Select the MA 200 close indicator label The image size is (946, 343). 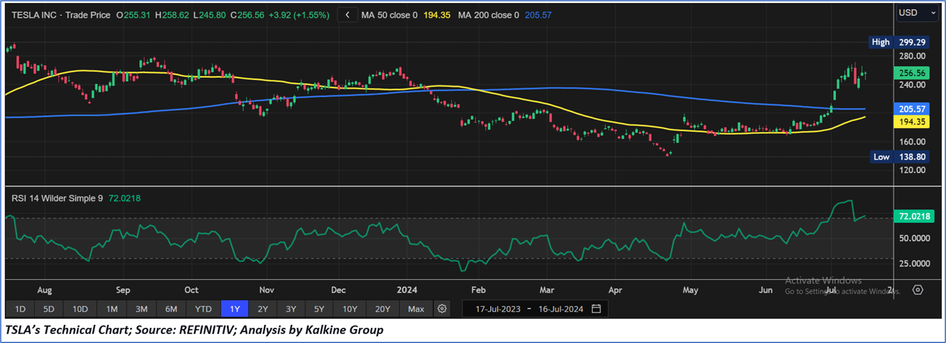tap(488, 15)
